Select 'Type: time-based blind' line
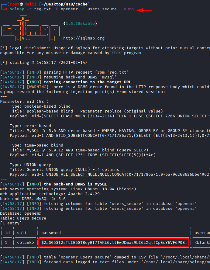The height and width of the screenshot is (270, 210). [36, 145]
